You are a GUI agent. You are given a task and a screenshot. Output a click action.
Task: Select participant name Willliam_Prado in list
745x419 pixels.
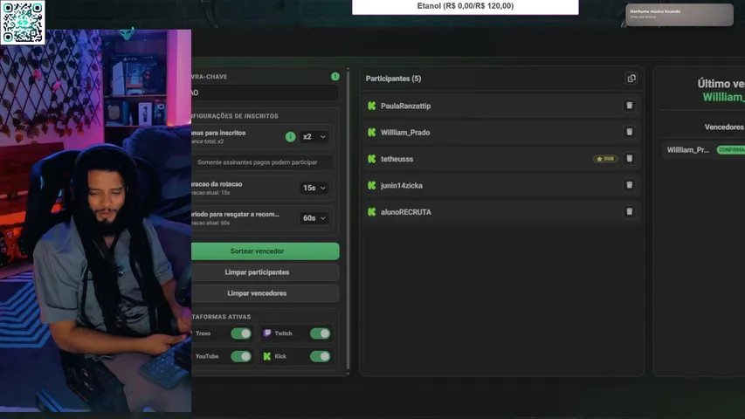tap(404, 133)
